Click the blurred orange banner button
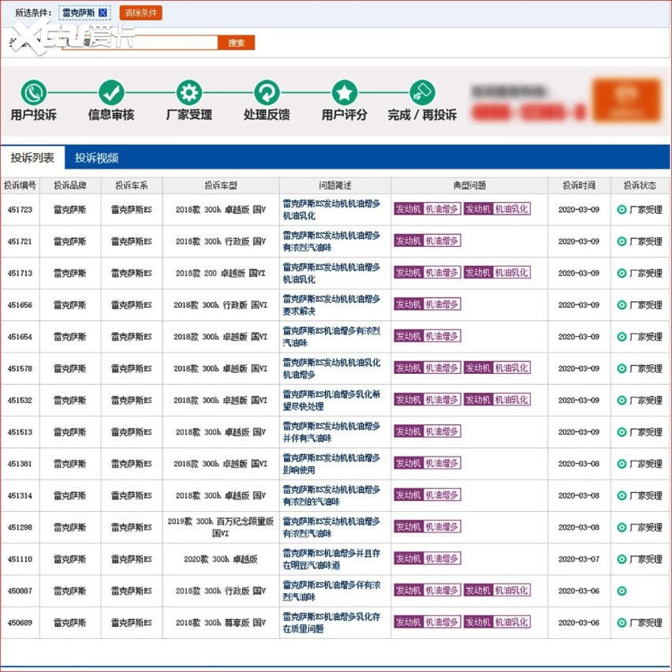Image resolution: width=672 pixels, height=672 pixels. pyautogui.click(x=625, y=100)
